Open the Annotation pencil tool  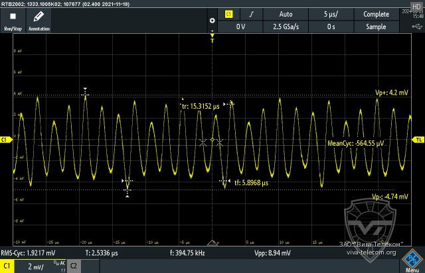pyautogui.click(x=39, y=20)
